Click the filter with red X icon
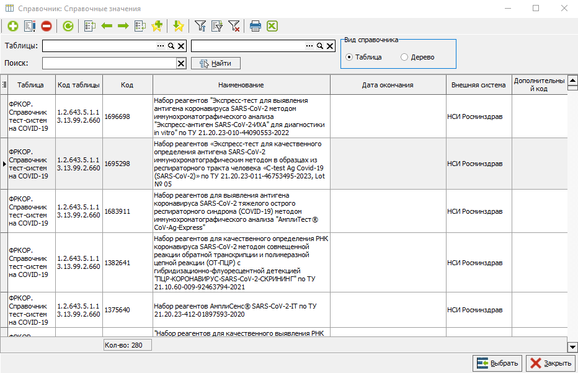 [234, 26]
